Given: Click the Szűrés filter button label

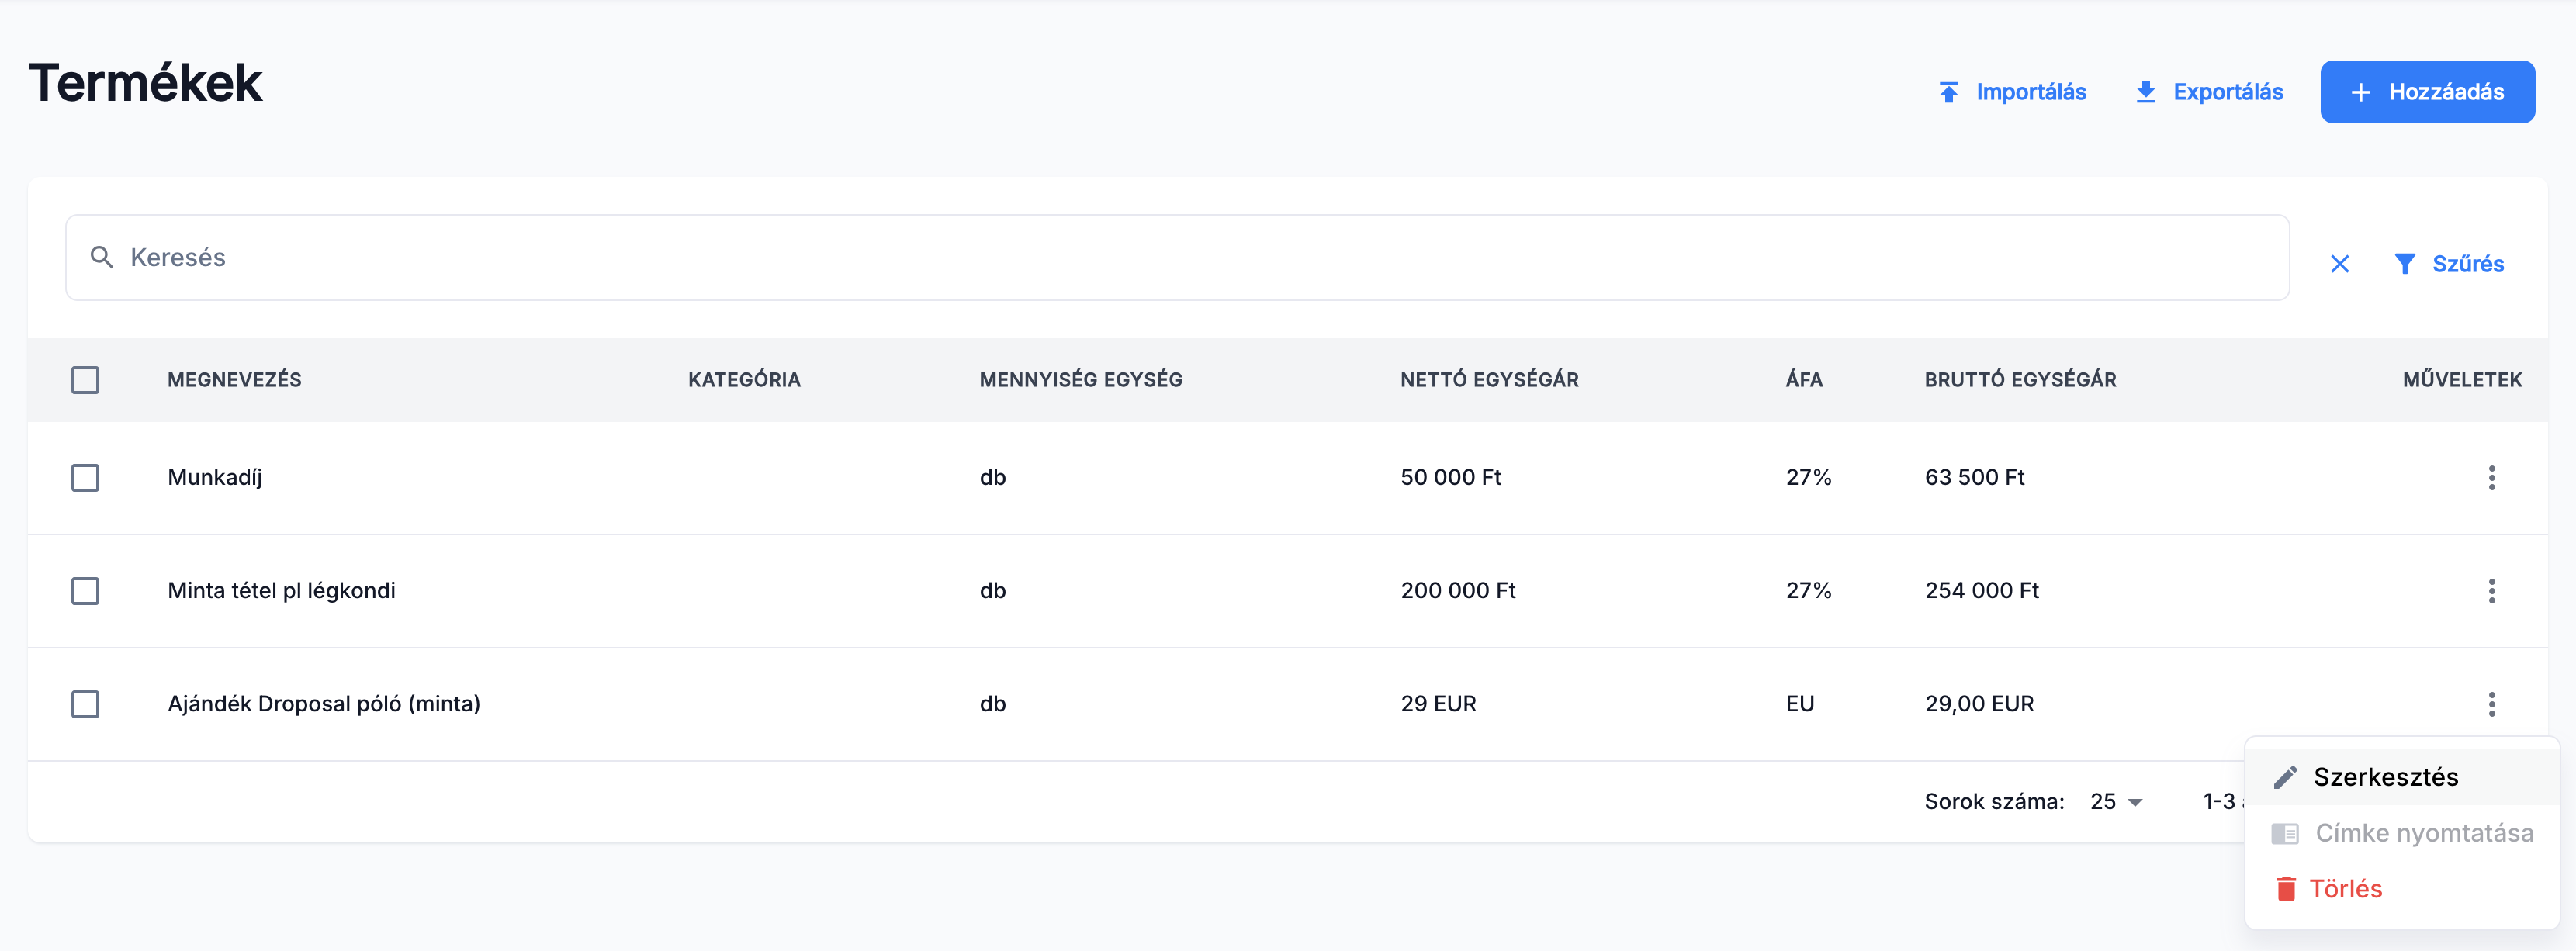Looking at the screenshot, I should point(2467,264).
